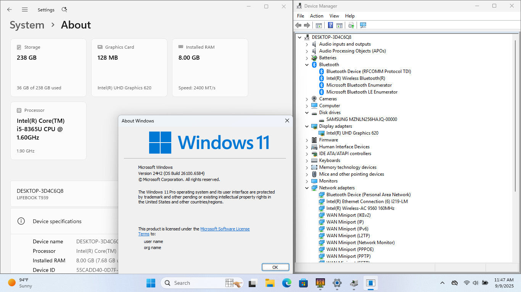Click the Update device driver toolbar icon
The height and width of the screenshot is (292, 521).
click(351, 25)
